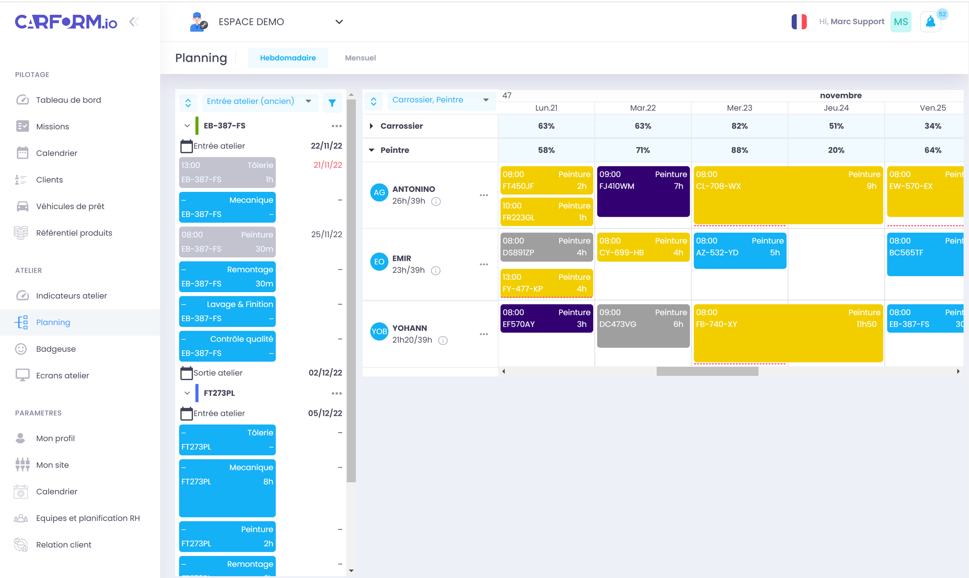Viewport: 969px width, 578px height.
Task: Open Mon site settings
Action: [x=53, y=465]
